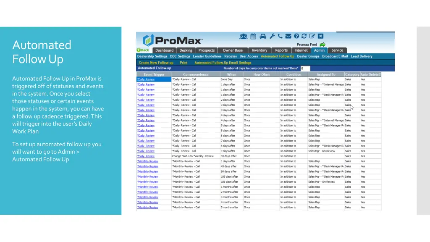This screenshot has height=242, width=430.
Task: Click the Auto Delete? column header
Action: coord(370,74)
